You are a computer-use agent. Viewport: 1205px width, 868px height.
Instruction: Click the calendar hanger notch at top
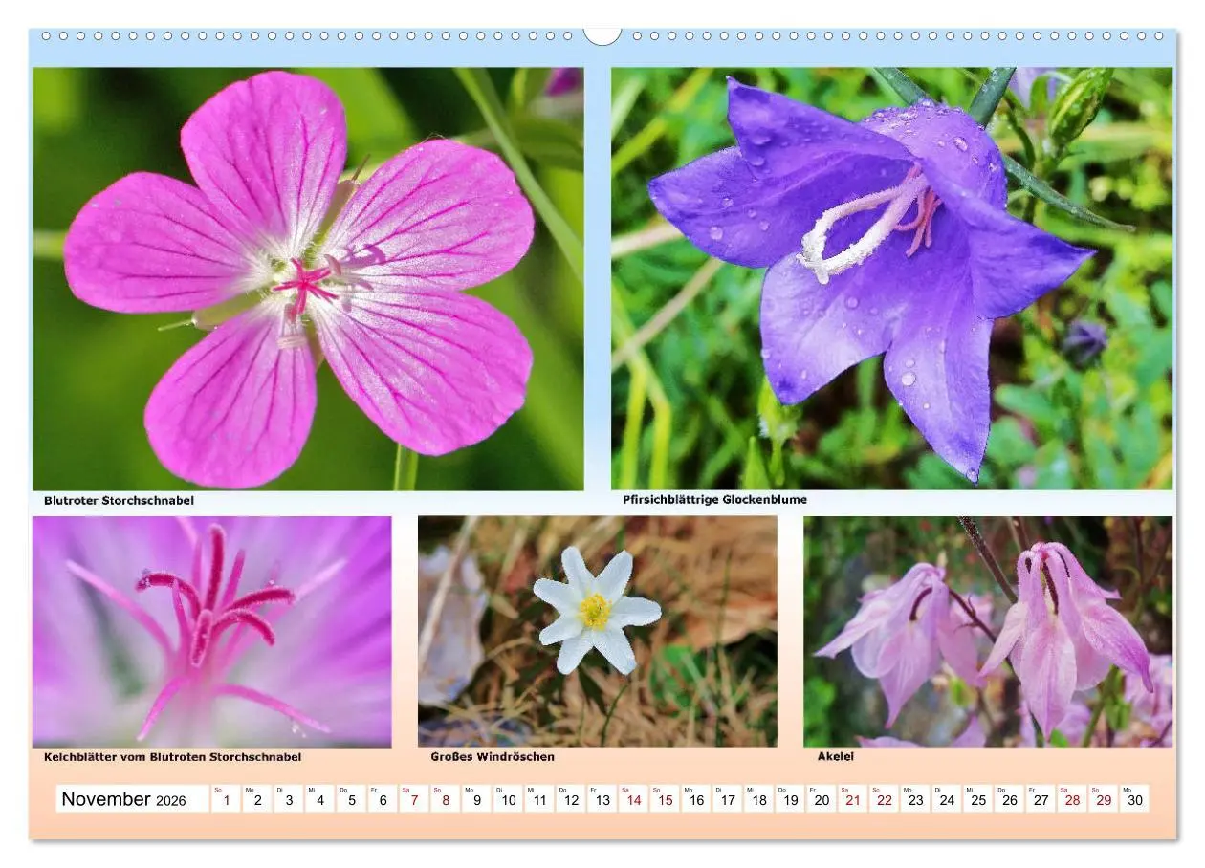[602, 35]
